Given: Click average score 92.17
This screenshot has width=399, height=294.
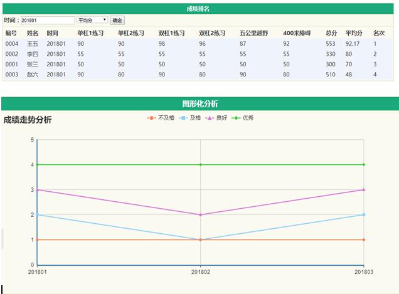Looking at the screenshot, I should point(353,44).
